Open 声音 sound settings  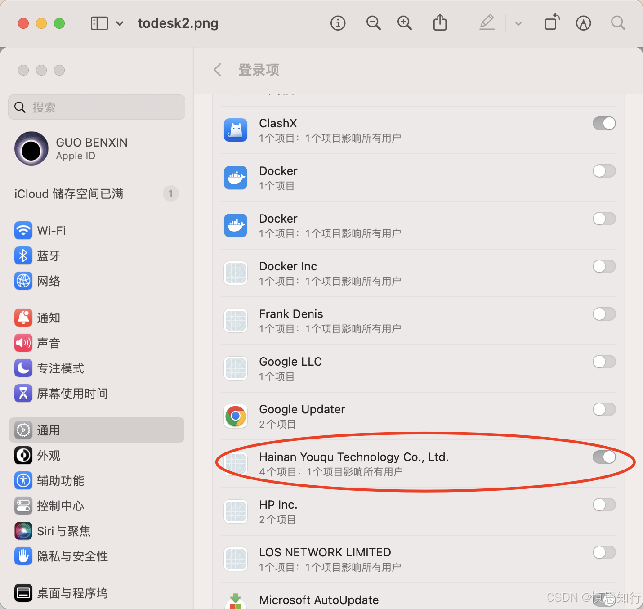click(97, 343)
